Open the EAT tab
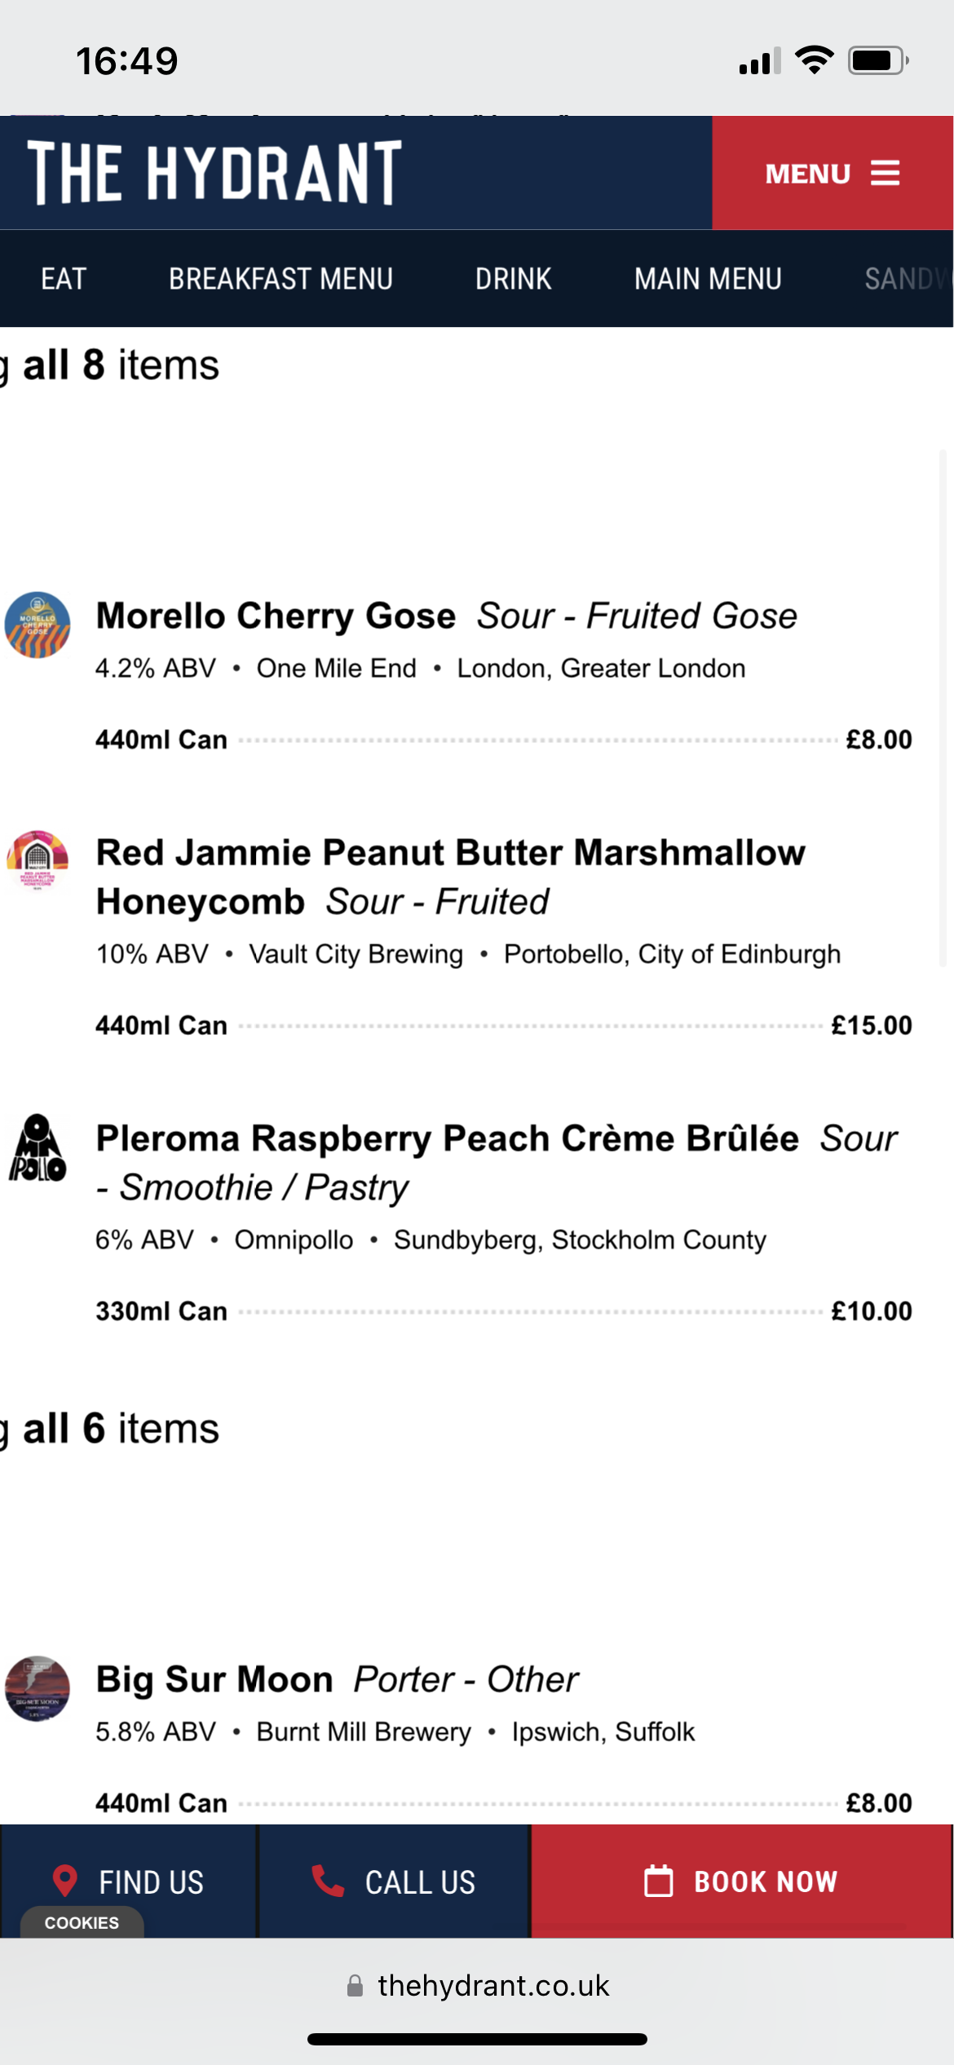The width and height of the screenshot is (954, 2065). point(64,279)
